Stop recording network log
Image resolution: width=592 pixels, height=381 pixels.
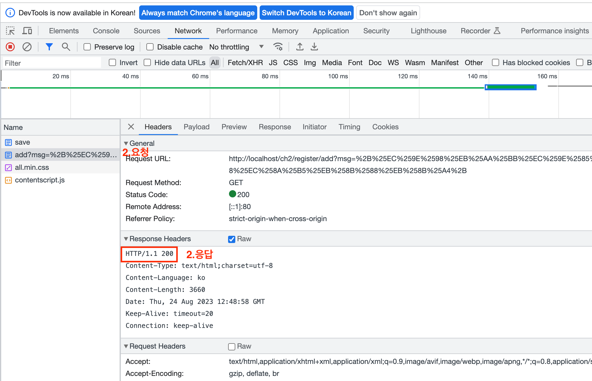coord(10,47)
